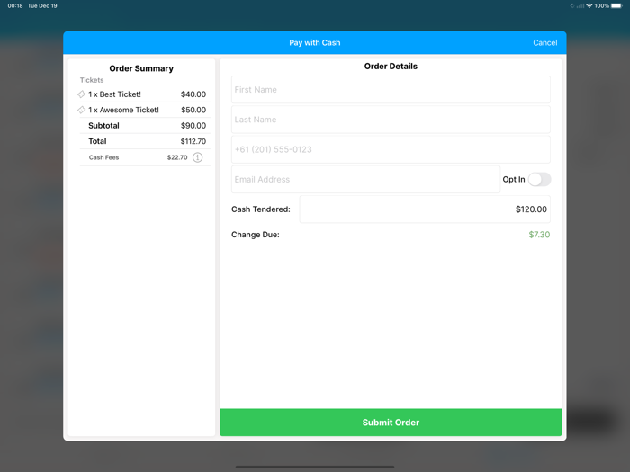Toggle the Opt In switch
Screen dimensions: 630x472
540,180
